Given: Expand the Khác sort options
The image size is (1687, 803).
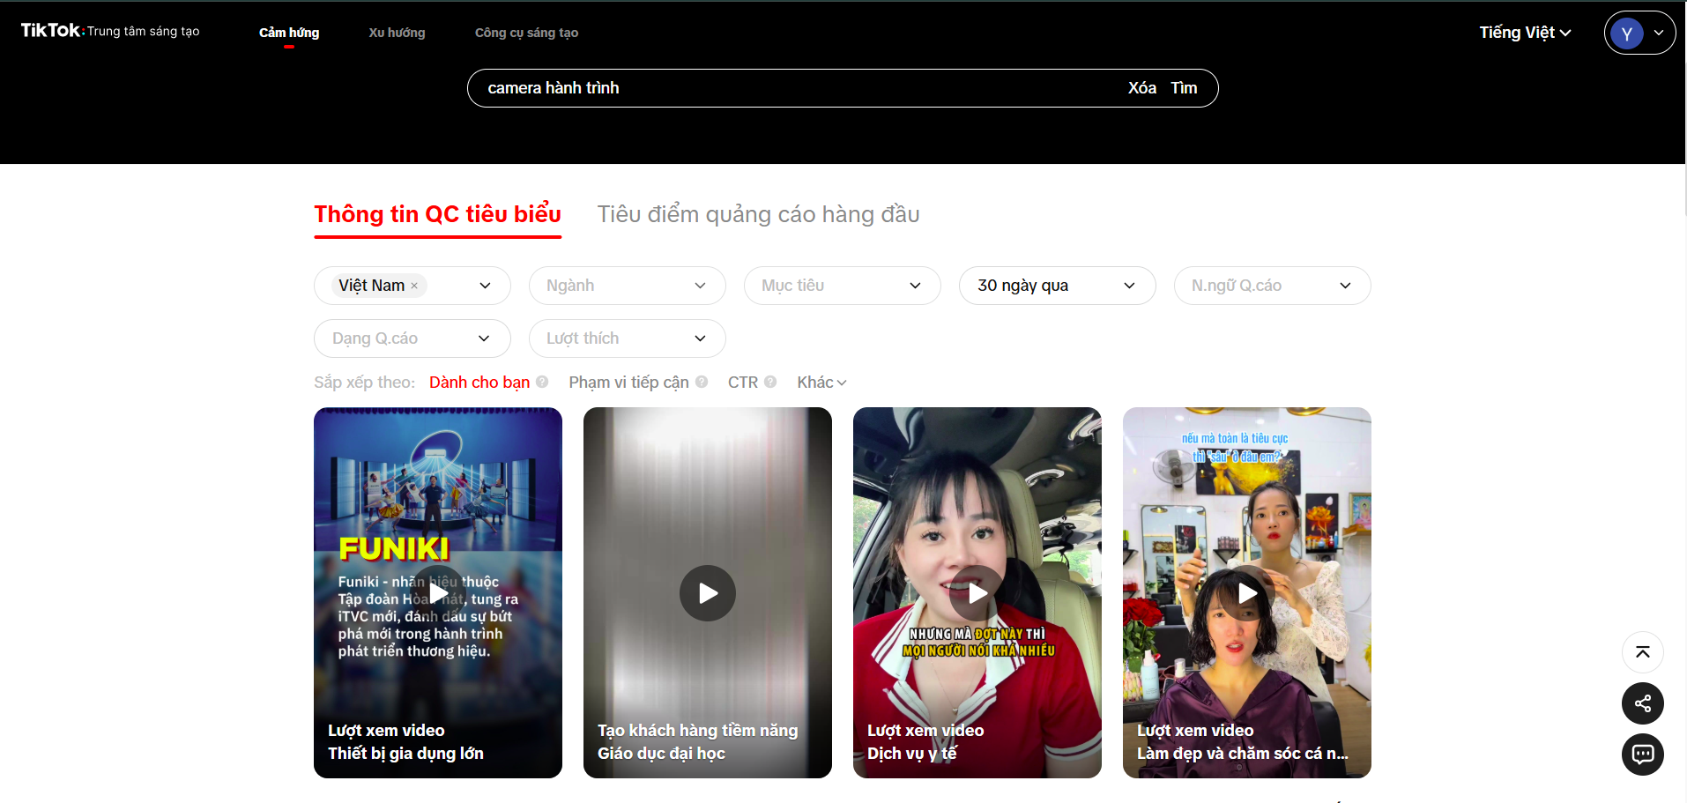Looking at the screenshot, I should 821,383.
